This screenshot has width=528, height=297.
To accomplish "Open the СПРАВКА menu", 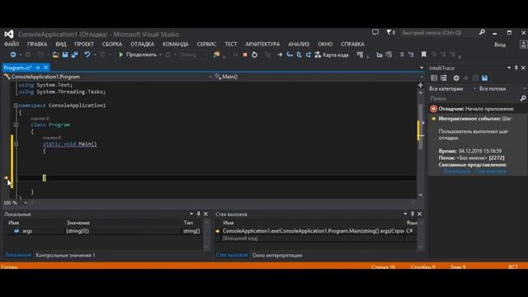I will click(352, 44).
